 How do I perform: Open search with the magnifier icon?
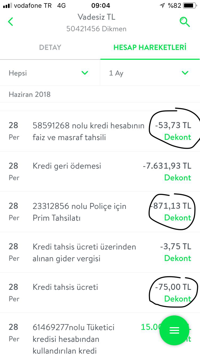pos(185,22)
